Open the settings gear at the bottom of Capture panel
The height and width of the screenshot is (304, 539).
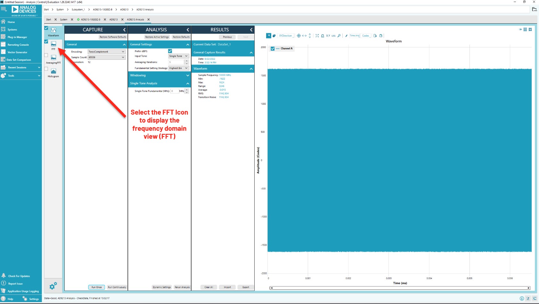pos(53,286)
